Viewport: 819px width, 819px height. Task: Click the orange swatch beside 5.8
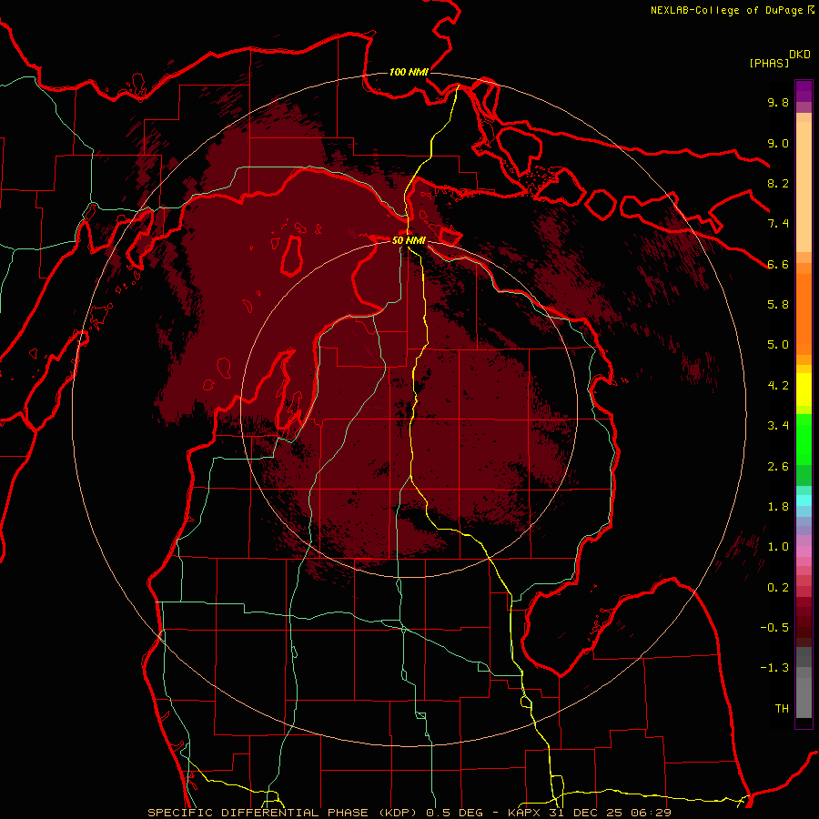coord(804,308)
